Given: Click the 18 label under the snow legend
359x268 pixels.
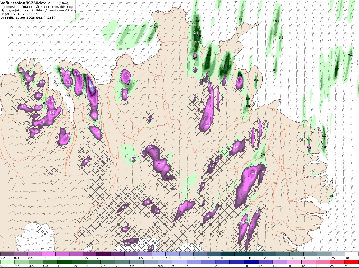Looking at the screenshot, I should click(x=305, y=258).
